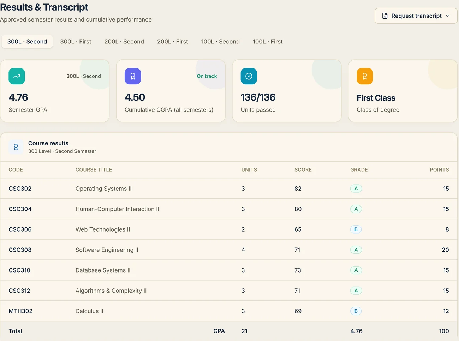Click the blue check-circle icon on Units passed card
This screenshot has width=459, height=341.
coord(249,76)
